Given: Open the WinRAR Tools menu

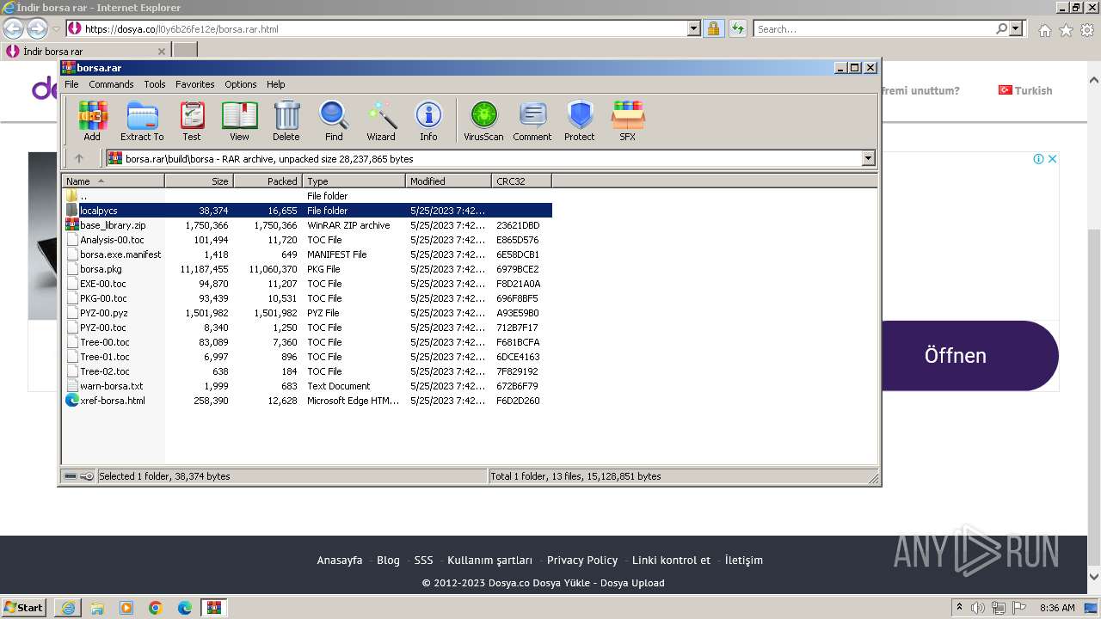Looking at the screenshot, I should 155,84.
